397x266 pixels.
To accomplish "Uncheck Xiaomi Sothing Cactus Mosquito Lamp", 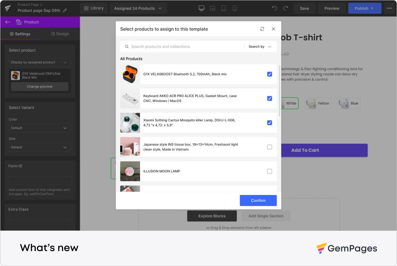I will click(270, 123).
